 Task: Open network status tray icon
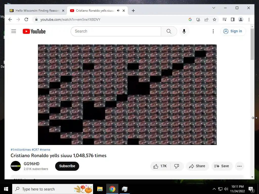click(x=220, y=189)
